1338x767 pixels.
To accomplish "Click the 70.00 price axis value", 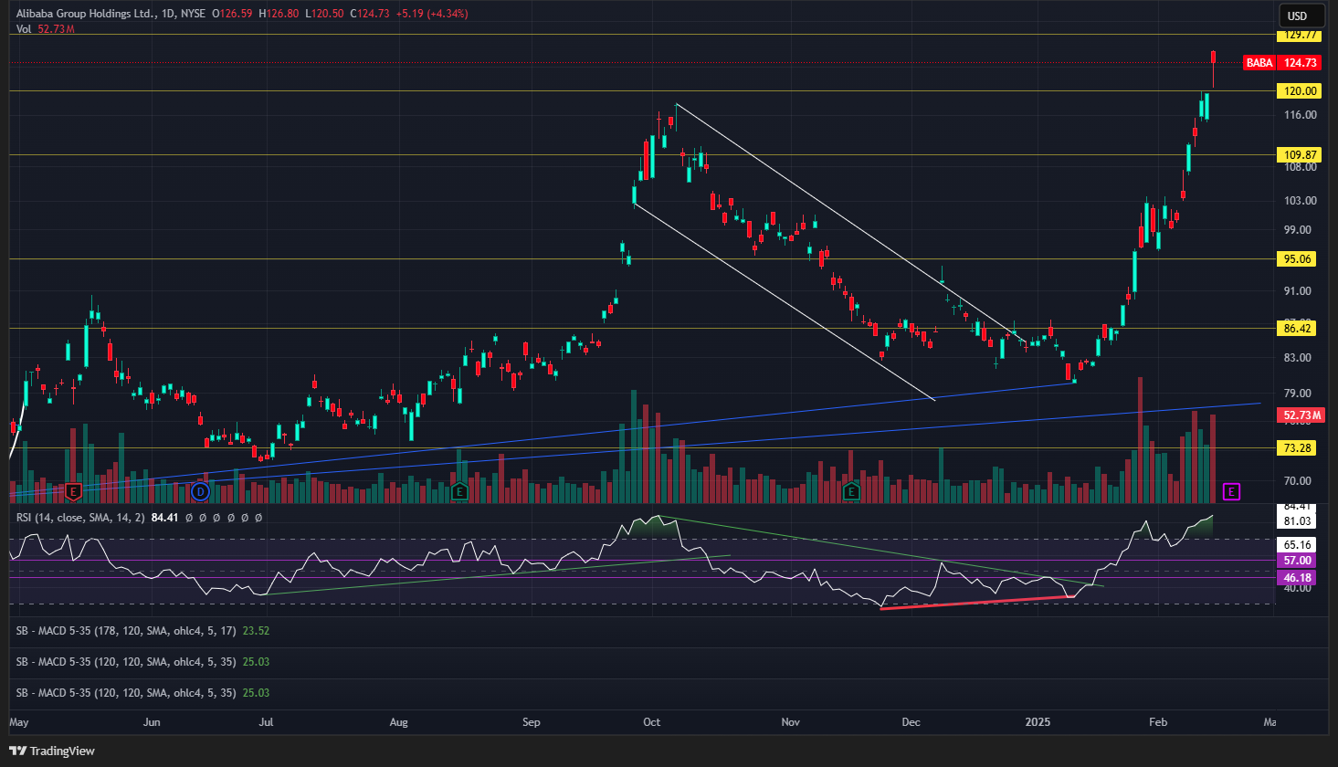I will tap(1298, 481).
